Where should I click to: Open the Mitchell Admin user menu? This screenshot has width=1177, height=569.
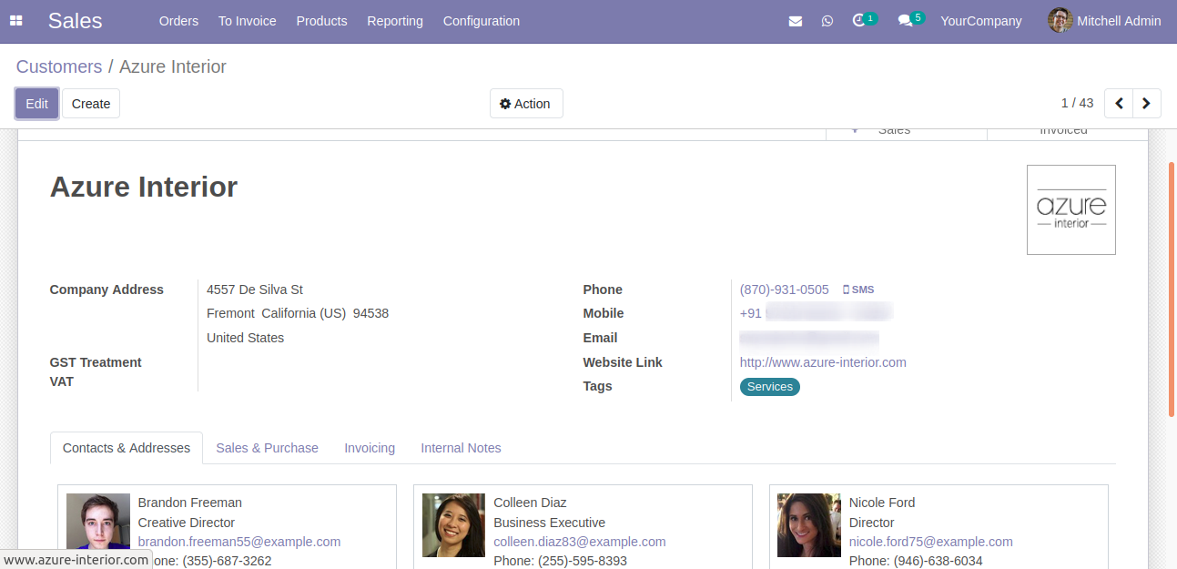point(1104,21)
